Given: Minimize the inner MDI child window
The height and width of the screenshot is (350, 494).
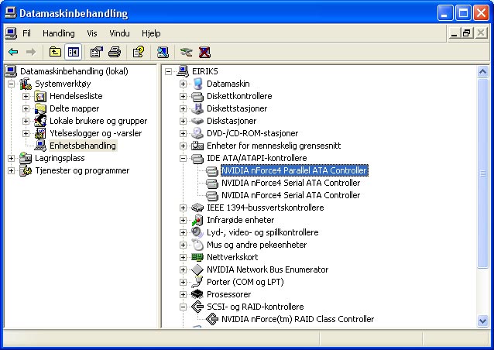Looking at the screenshot, I should pos(454,33).
